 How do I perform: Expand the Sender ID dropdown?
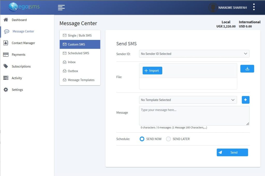(194, 54)
